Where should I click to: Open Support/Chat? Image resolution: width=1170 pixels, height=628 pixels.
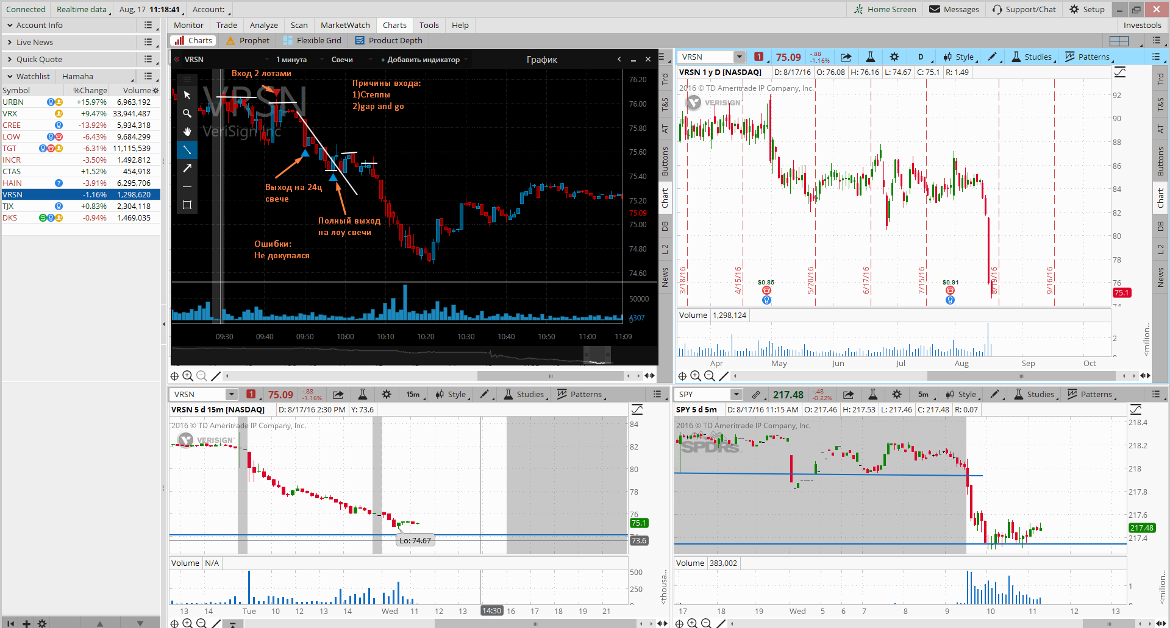1024,9
